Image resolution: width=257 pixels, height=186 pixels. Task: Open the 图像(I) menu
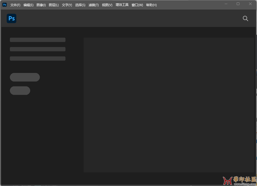[x=41, y=5]
